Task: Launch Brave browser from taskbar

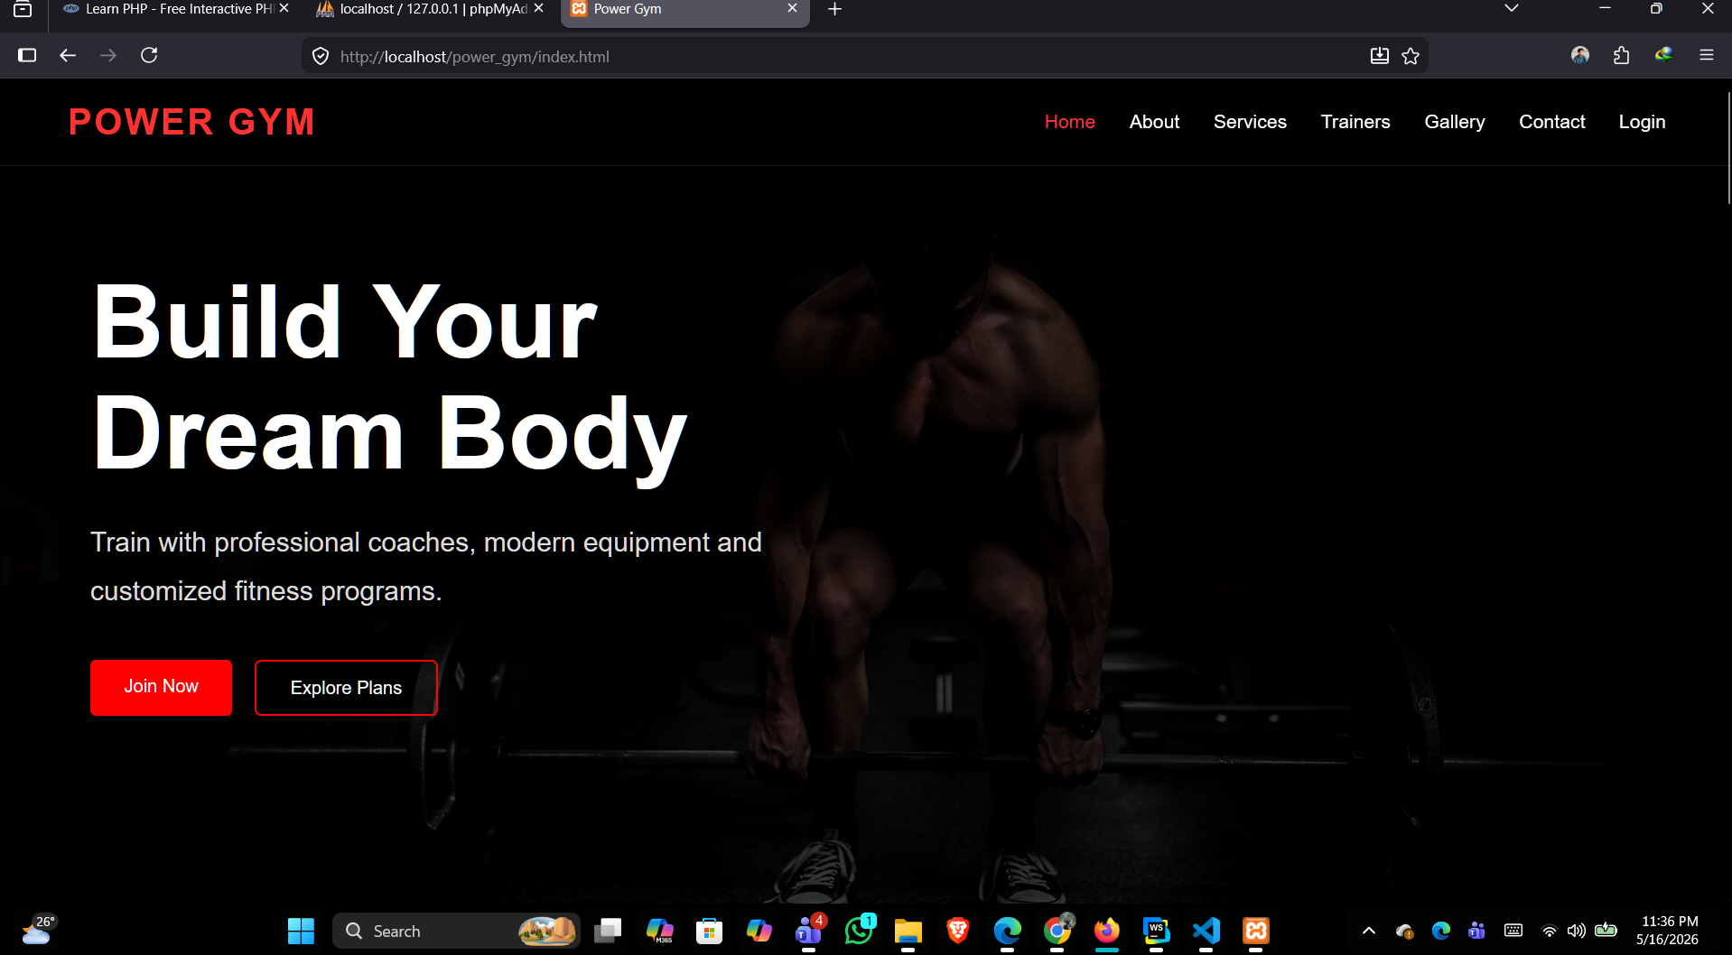Action: 958,931
